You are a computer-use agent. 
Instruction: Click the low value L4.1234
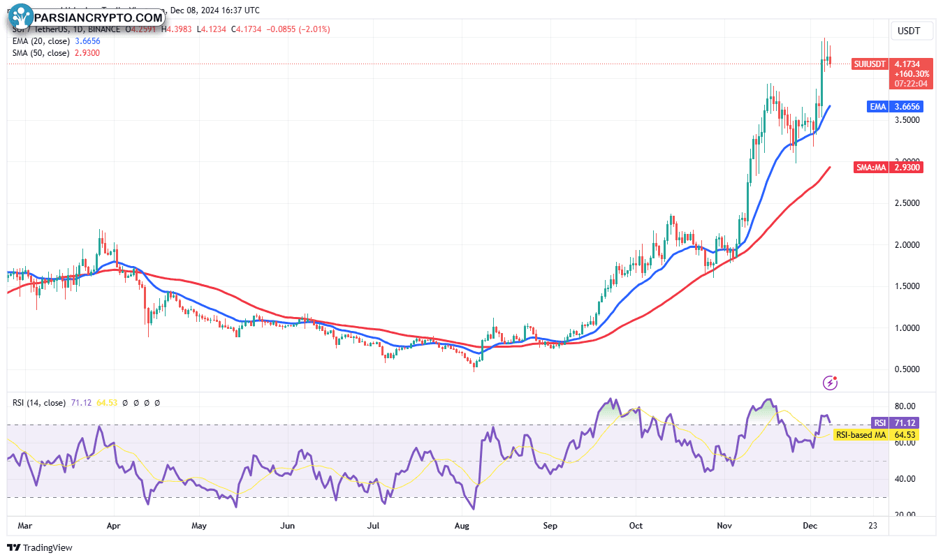(x=210, y=29)
